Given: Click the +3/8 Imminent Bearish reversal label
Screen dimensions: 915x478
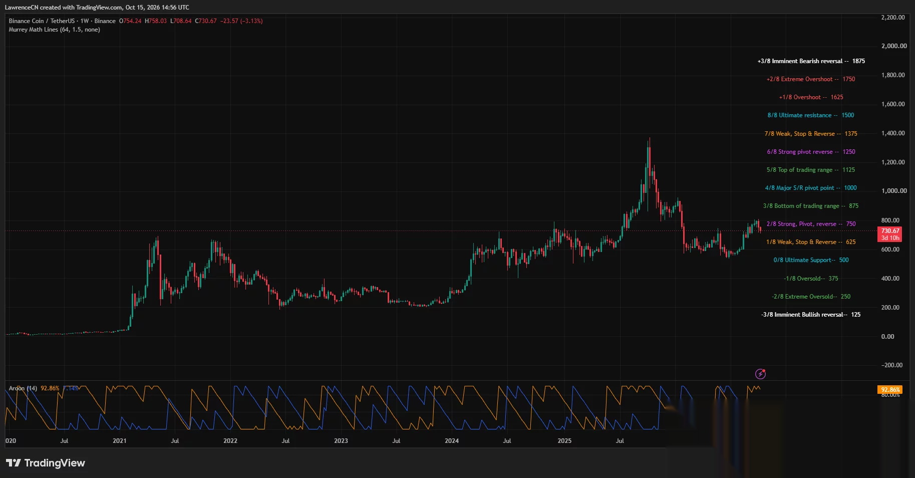Looking at the screenshot, I should pyautogui.click(x=811, y=61).
